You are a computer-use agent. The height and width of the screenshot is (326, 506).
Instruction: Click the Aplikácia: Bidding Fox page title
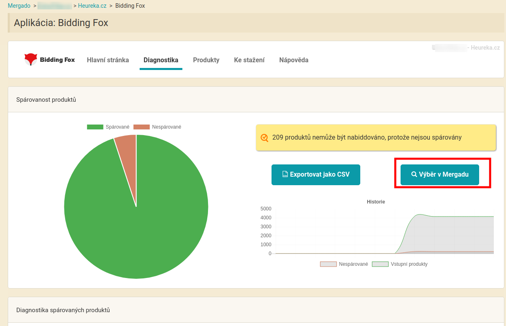click(61, 23)
